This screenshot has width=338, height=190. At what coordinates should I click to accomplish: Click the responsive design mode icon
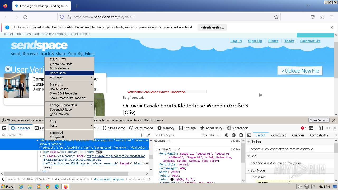pyautogui.click(x=321, y=128)
